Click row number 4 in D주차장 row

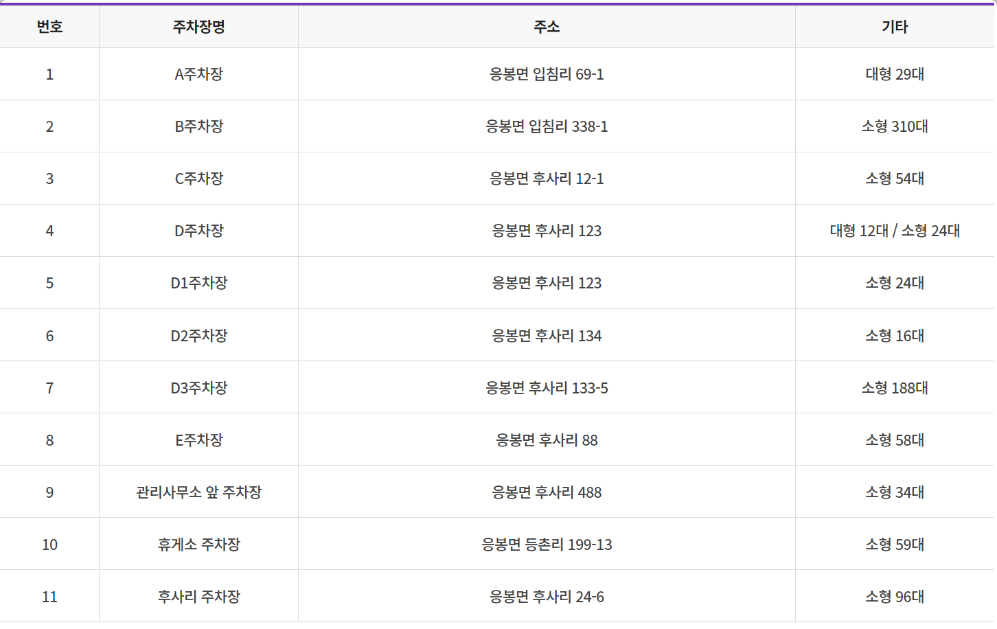tap(49, 231)
